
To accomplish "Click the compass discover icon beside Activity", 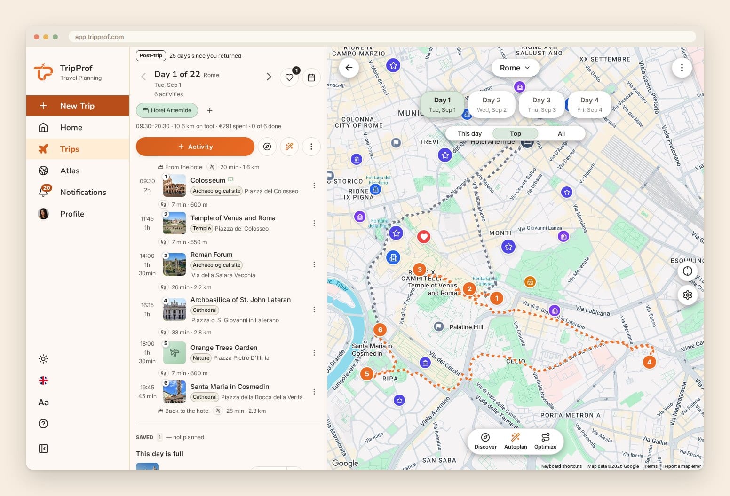I will pyautogui.click(x=267, y=147).
